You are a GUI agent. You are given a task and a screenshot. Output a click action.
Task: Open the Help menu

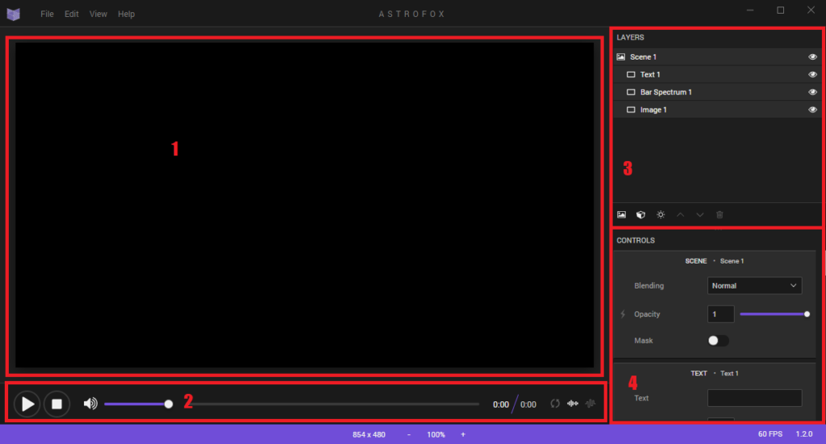pos(127,15)
